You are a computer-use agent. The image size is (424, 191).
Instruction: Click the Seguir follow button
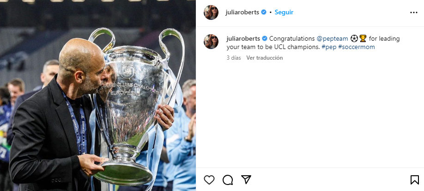tap(284, 12)
